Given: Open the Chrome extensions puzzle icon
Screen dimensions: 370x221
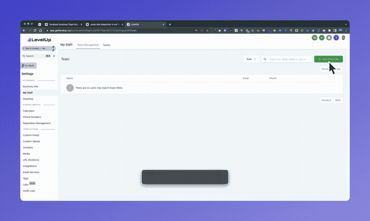Looking at the screenshot, I should (329, 31).
